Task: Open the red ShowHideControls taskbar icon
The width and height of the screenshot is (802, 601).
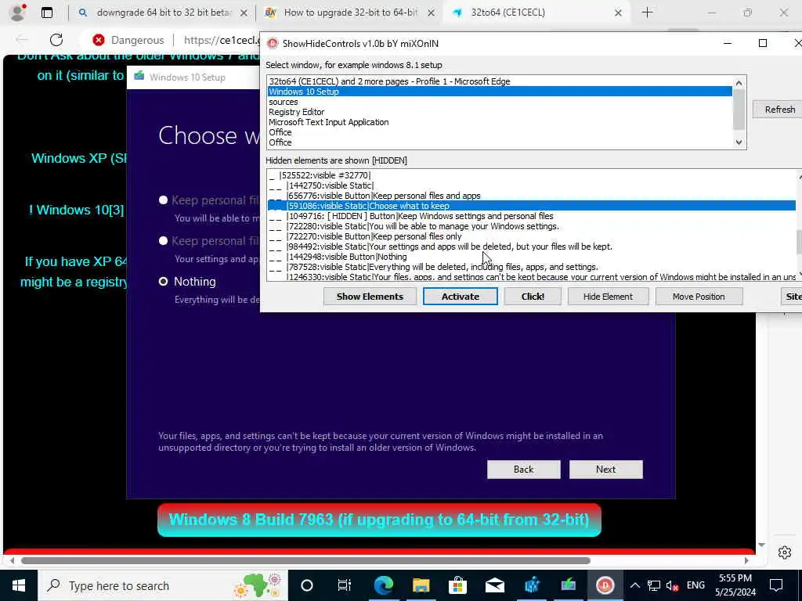Action: coord(605,585)
